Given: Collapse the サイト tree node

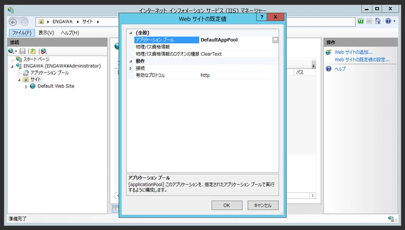Looking at the screenshot, I should [19, 80].
